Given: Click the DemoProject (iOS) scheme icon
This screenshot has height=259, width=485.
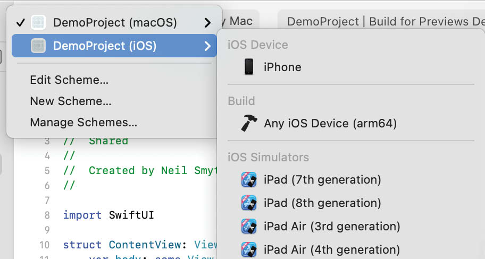Looking at the screenshot, I should 38,46.
